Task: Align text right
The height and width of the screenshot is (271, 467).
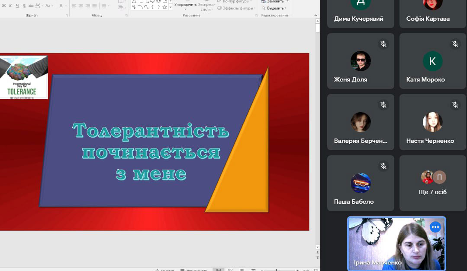Action: pyautogui.click(x=87, y=6)
